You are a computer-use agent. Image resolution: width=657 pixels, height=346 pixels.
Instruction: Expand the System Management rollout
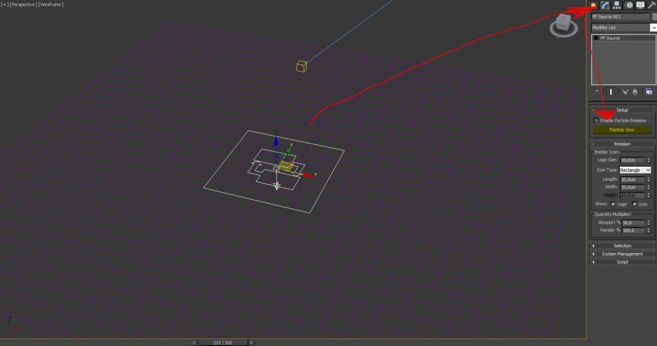622,254
